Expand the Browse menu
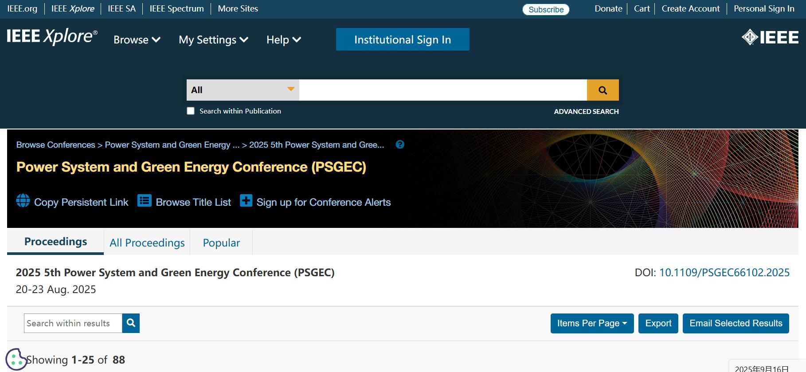Viewport: 806px width, 372px height. (x=137, y=40)
